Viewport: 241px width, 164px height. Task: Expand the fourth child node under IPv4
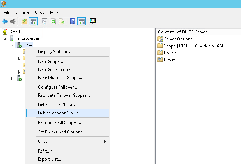[x=19, y=72]
